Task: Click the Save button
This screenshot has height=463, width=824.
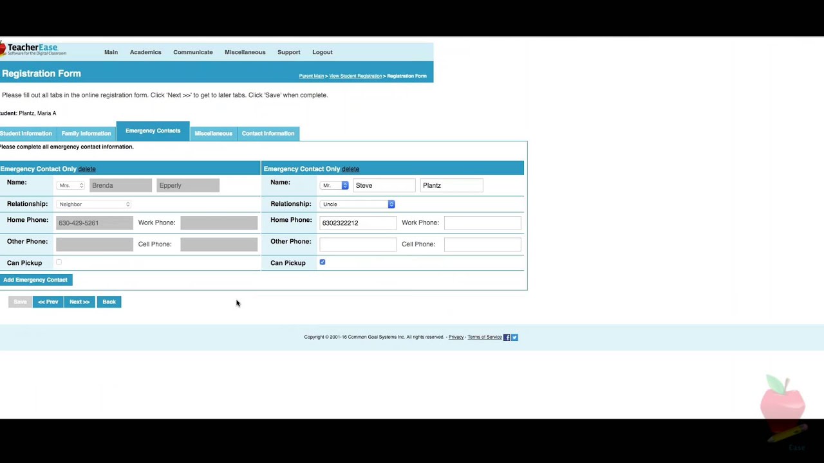Action: (x=20, y=302)
